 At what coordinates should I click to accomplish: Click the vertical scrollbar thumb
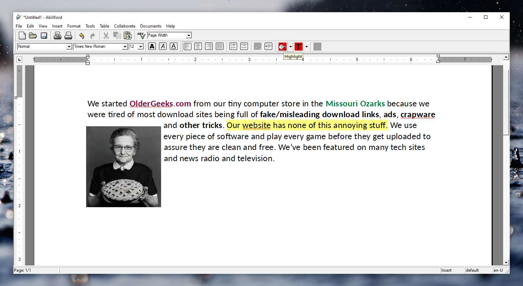tap(506, 103)
